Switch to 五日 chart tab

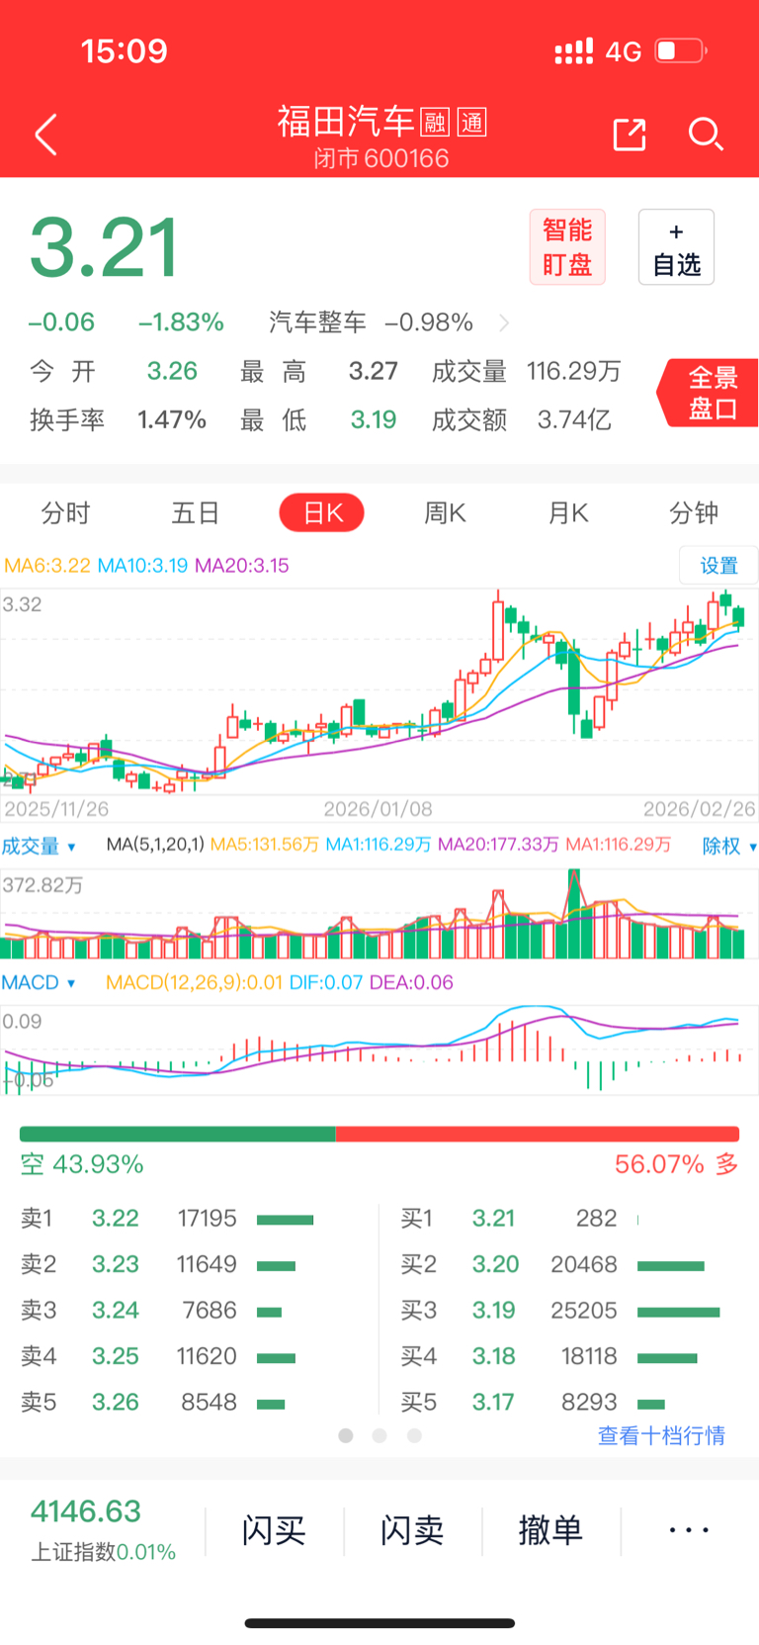click(195, 512)
